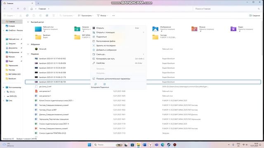Viewport: 264px width, 148px height.
Task: Click Копировать icon at context menu bottom
Action: click(x=95, y=86)
